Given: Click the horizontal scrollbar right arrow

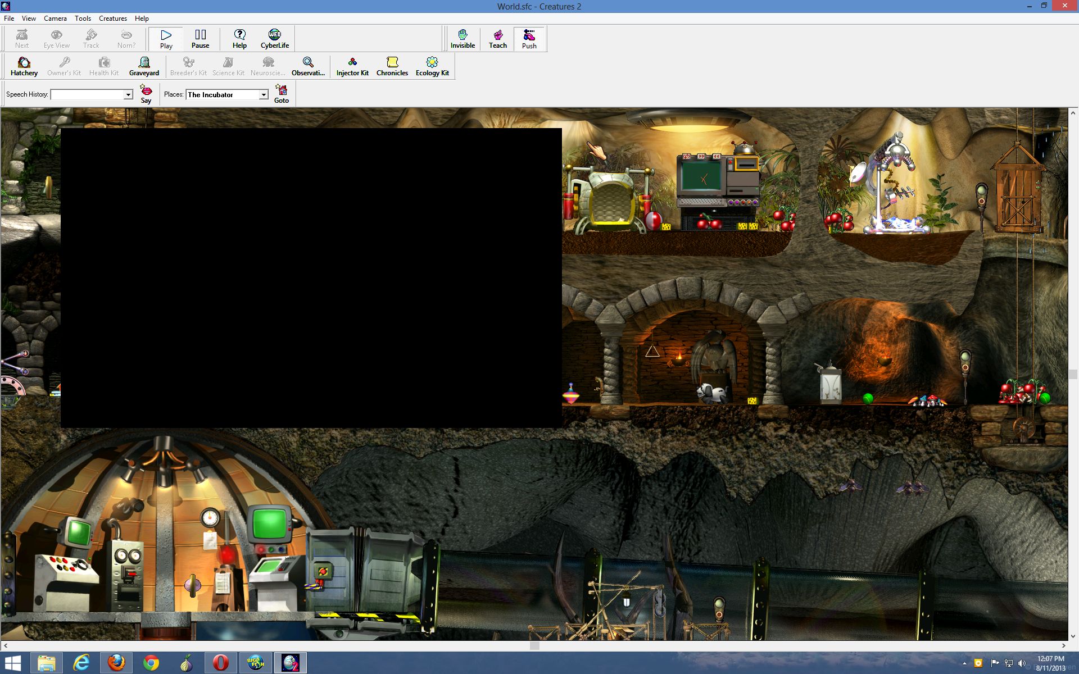Looking at the screenshot, I should point(1063,646).
